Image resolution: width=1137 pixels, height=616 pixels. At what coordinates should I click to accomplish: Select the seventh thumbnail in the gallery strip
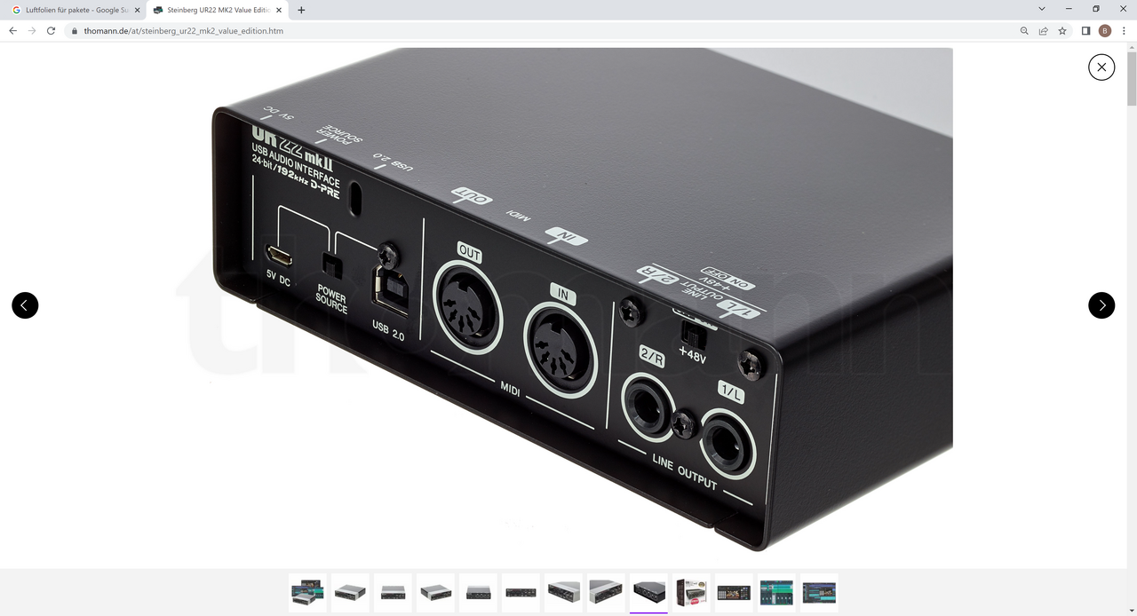[x=563, y=592]
